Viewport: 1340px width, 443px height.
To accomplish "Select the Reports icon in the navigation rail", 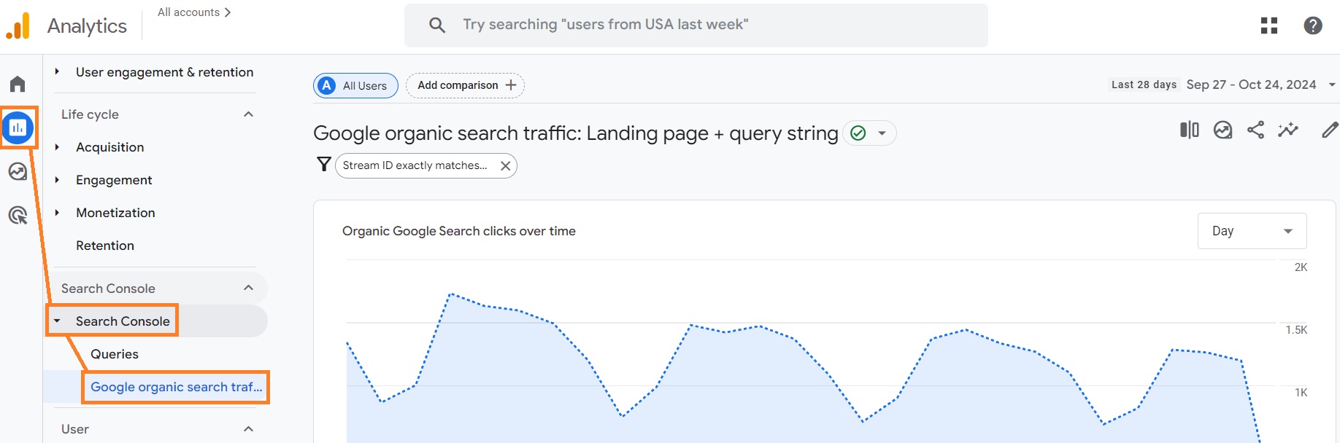I will [18, 127].
